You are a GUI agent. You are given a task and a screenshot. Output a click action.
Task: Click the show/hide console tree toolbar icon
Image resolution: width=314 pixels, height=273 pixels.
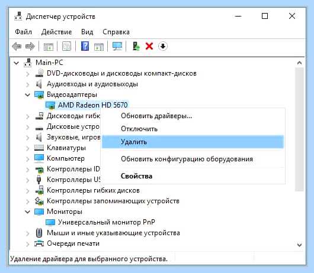click(x=48, y=47)
